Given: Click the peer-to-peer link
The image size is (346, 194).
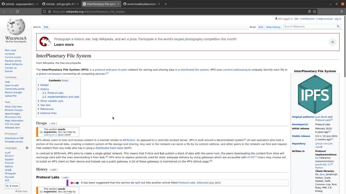Looking at the screenshot, I should point(119,70).
